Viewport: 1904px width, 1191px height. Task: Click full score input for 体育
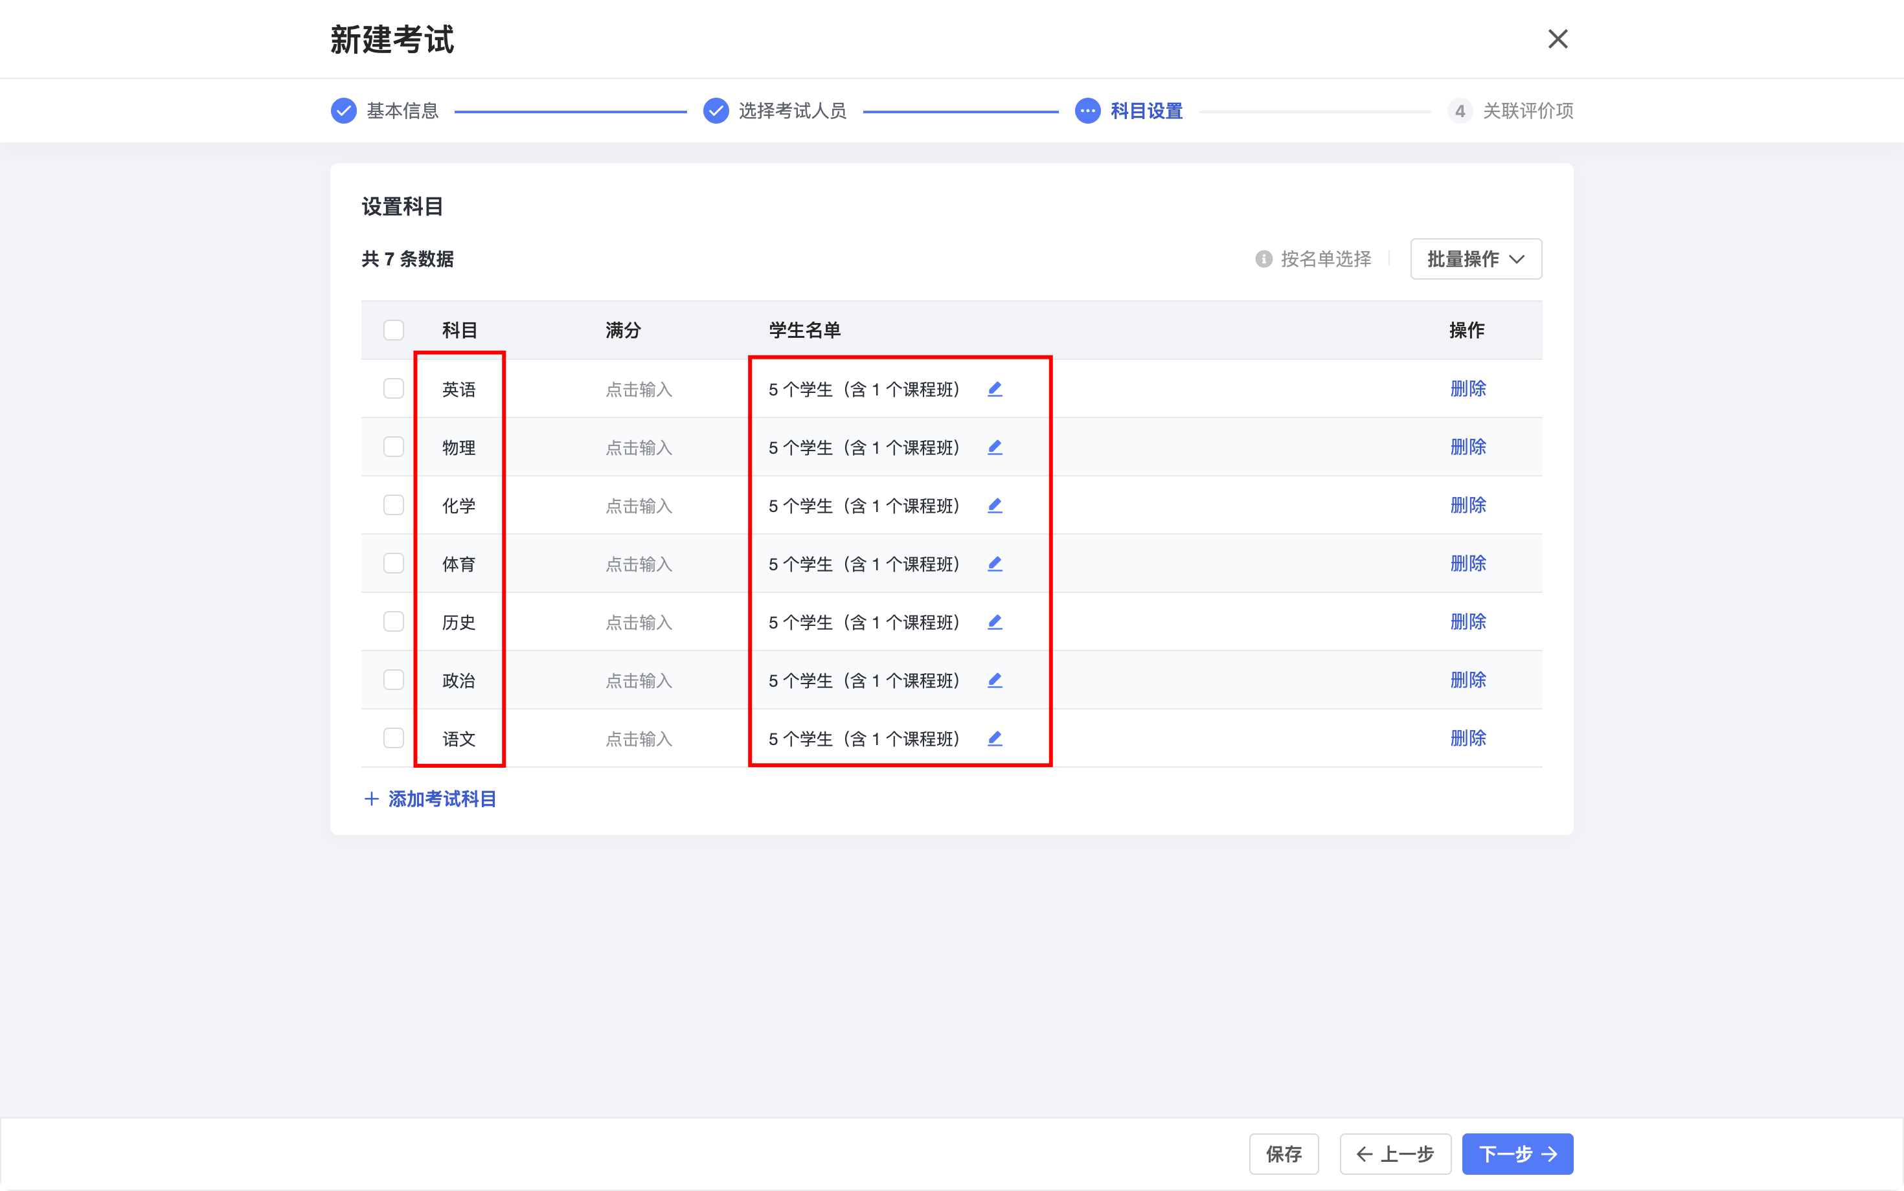coord(639,564)
